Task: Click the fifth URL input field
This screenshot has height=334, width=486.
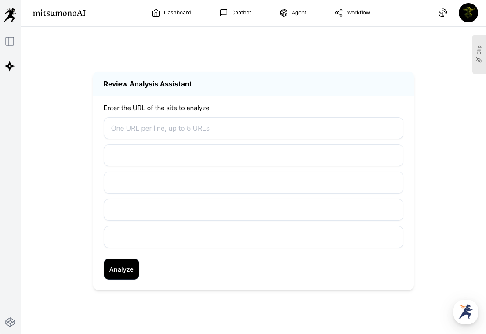Action: 253,237
